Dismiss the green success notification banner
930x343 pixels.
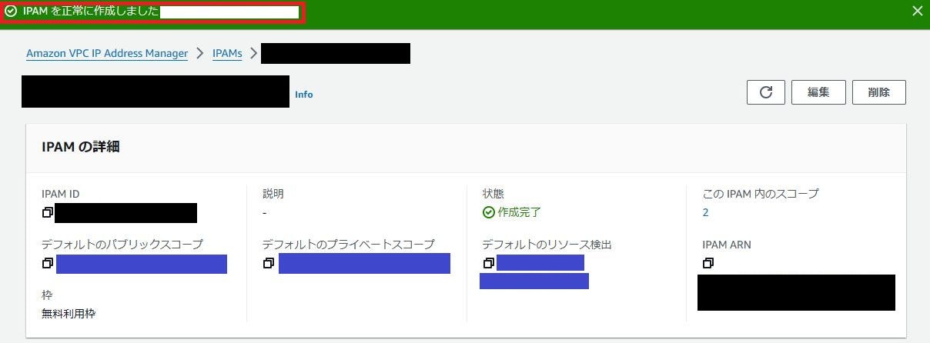tap(917, 11)
